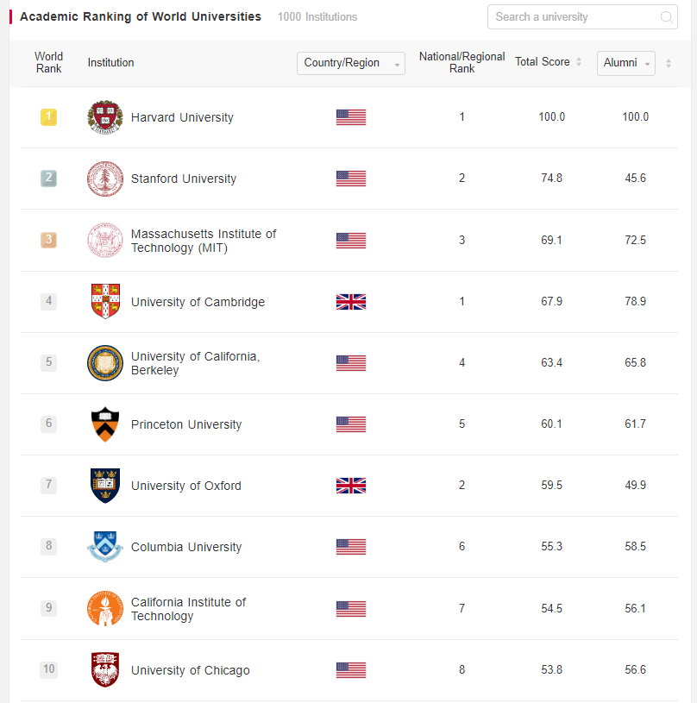Click the University of Chicago phoenix crest
The height and width of the screenshot is (703, 697).
tap(105, 670)
